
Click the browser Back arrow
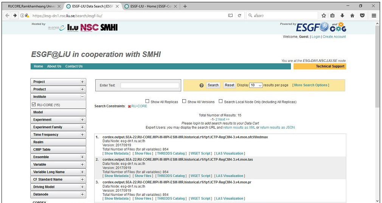pos(8,15)
